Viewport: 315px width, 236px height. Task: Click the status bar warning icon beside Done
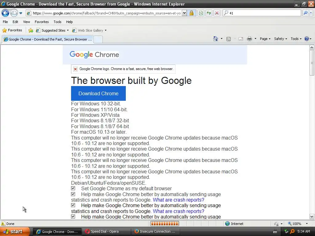[x=3, y=224]
